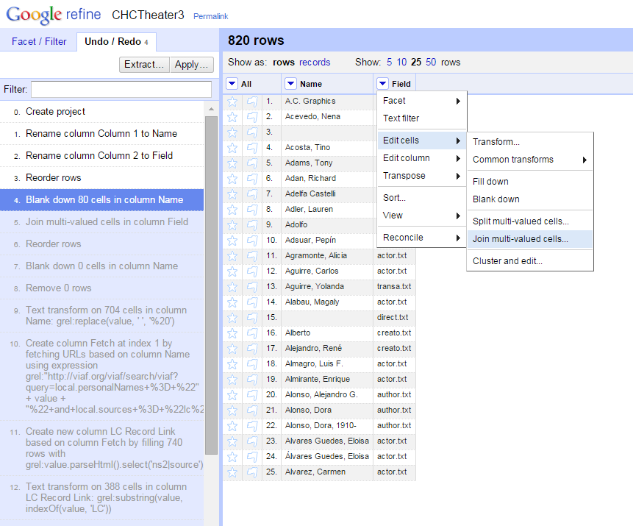Flag the Agramonte, Alicia row
The width and height of the screenshot is (633, 526).
pyautogui.click(x=252, y=256)
